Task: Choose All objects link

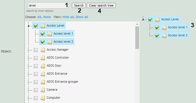Action: pyautogui.click(x=39, y=17)
